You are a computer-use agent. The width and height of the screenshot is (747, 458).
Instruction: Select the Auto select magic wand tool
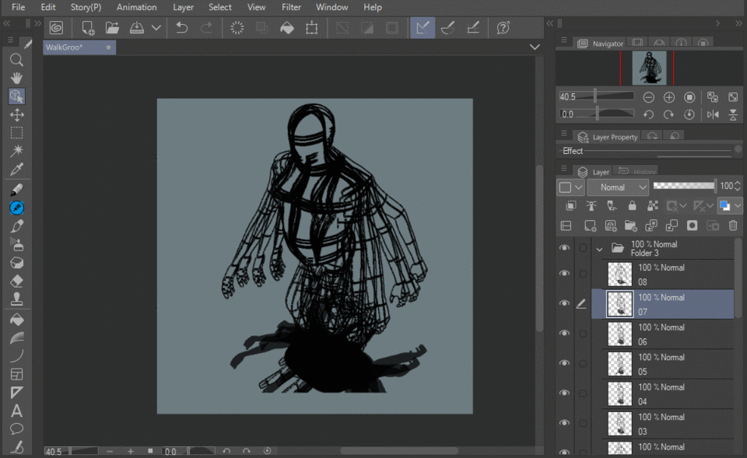click(x=16, y=151)
